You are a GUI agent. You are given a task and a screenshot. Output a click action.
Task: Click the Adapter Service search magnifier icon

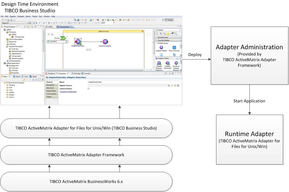169,85
